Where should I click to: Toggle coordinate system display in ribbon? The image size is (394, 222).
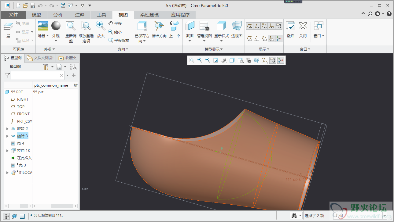271,26
